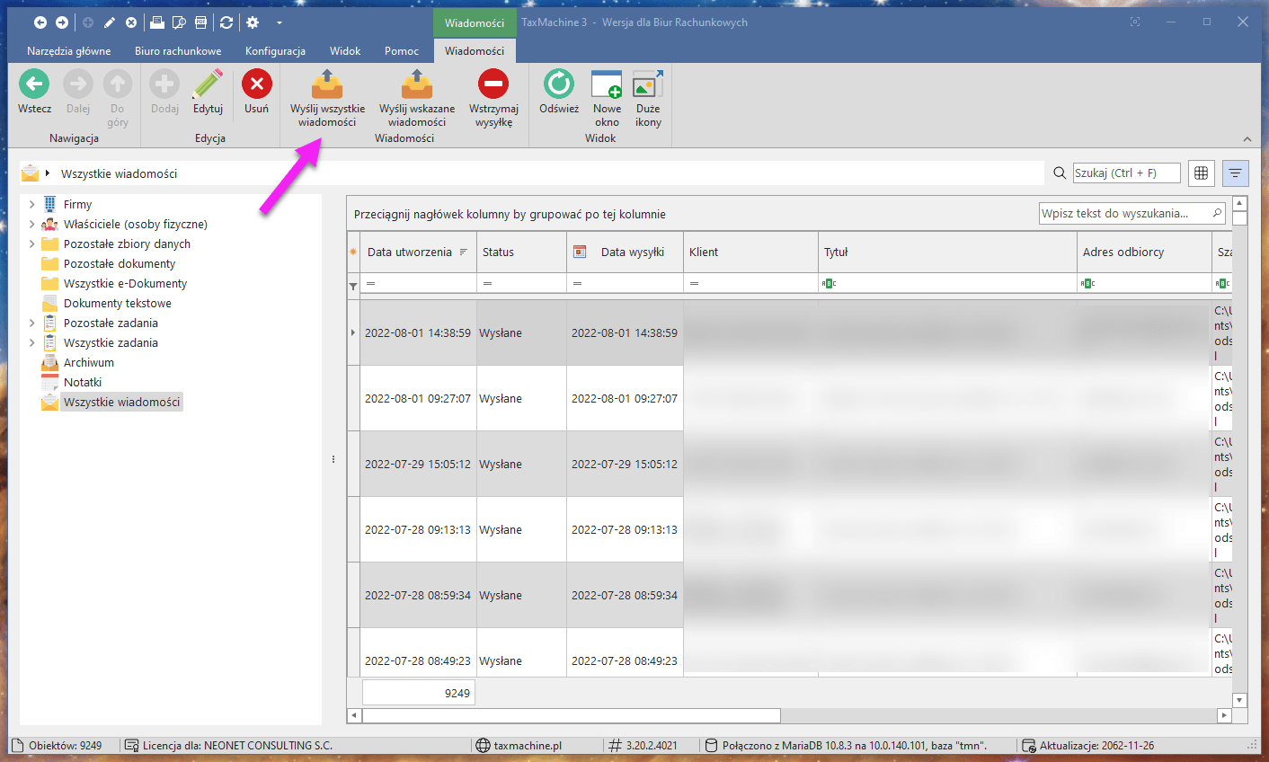
Task: Toggle the grid view button near search
Action: (1201, 173)
